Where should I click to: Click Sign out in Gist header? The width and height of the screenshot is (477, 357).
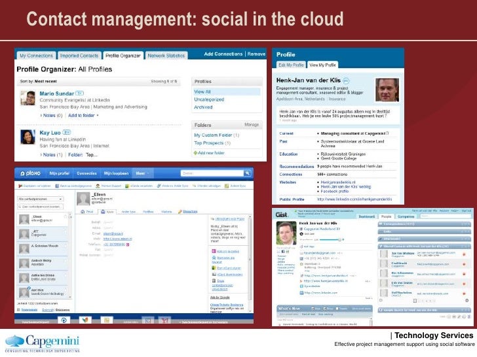(466, 211)
